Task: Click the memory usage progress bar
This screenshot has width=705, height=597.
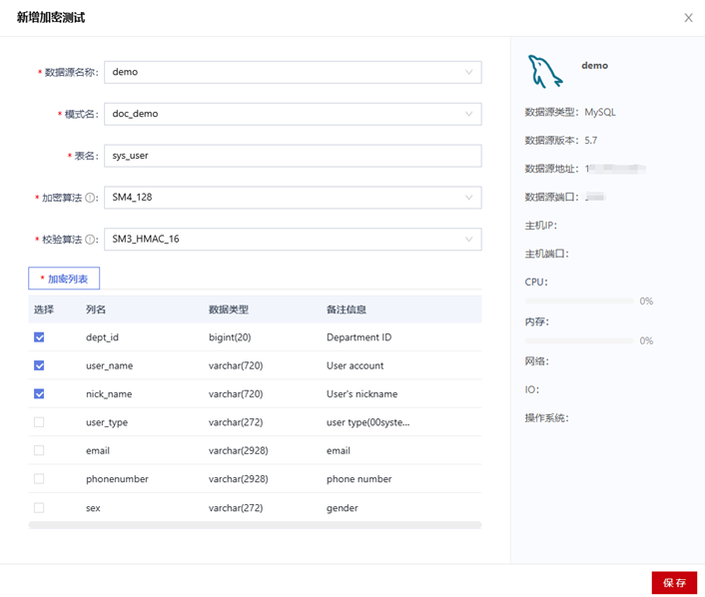Action: [x=579, y=340]
